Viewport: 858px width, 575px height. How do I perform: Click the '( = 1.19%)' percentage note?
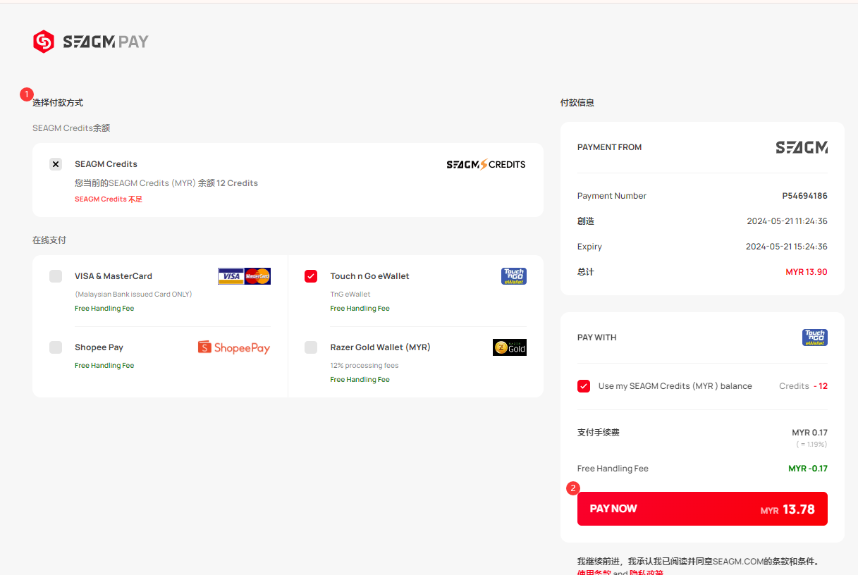tap(811, 445)
